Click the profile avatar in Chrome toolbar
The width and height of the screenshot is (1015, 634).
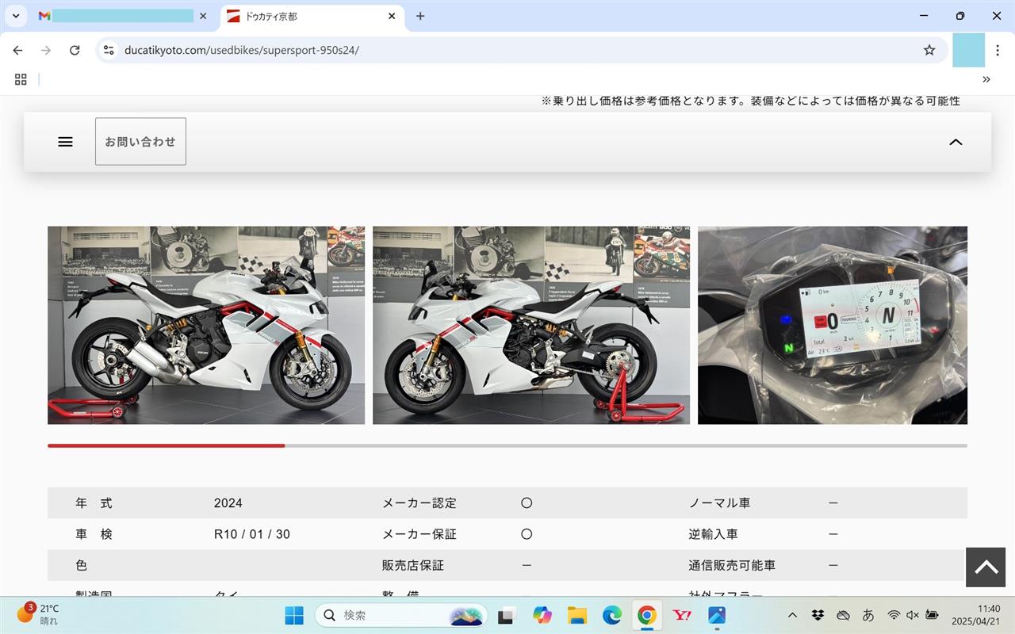click(968, 50)
